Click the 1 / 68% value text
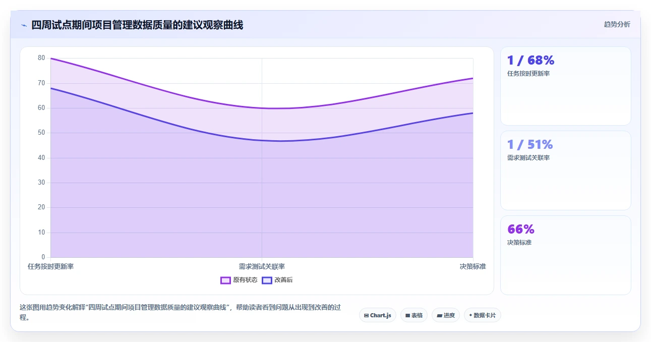 pyautogui.click(x=530, y=60)
